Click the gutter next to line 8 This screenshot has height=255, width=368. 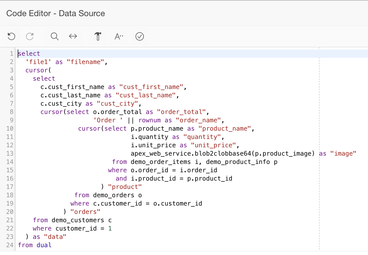(11, 112)
